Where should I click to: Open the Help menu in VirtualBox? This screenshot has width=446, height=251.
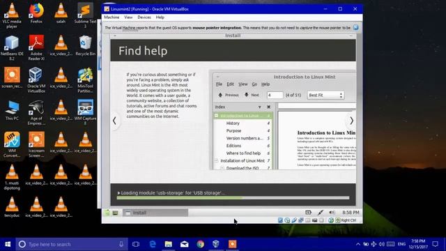[x=160, y=17]
